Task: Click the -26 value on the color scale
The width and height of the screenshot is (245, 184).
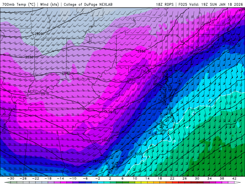Action: pyautogui.click(x=23, y=178)
